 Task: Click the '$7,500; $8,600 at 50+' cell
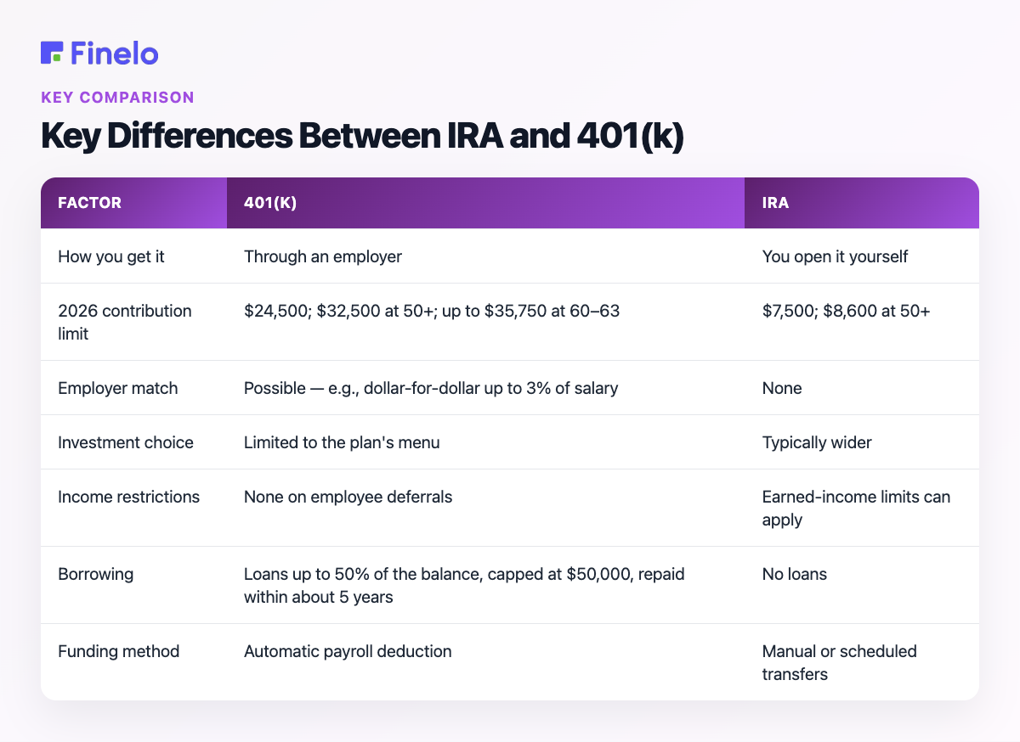point(862,322)
